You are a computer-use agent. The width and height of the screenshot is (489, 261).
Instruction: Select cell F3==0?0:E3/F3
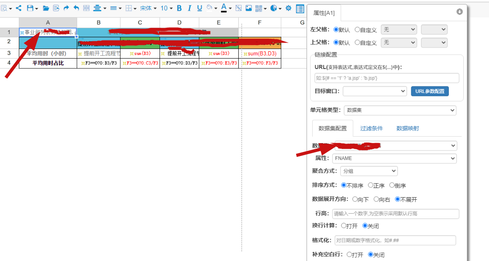tap(219, 63)
